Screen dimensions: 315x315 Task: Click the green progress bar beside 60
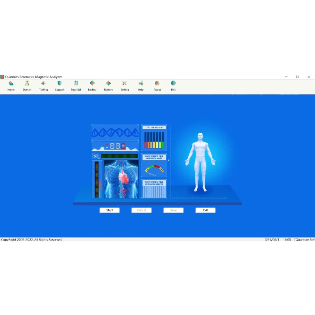(119, 156)
